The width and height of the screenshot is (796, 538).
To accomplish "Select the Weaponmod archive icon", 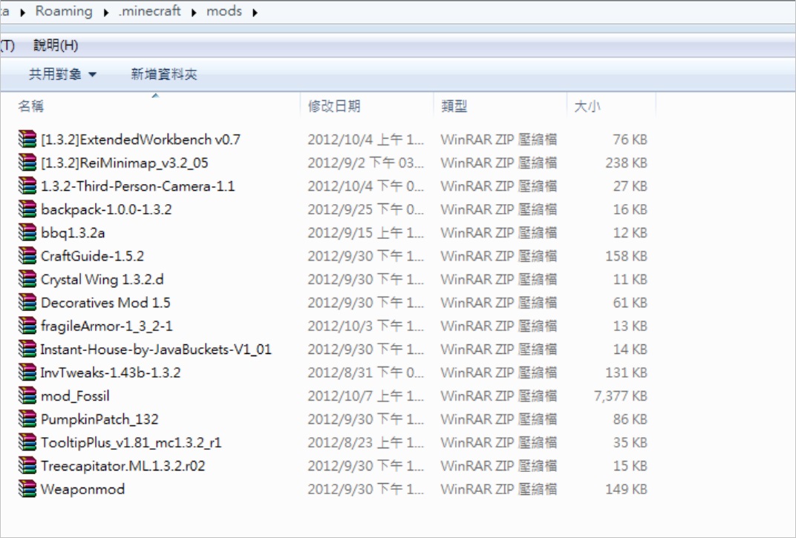I will (27, 489).
